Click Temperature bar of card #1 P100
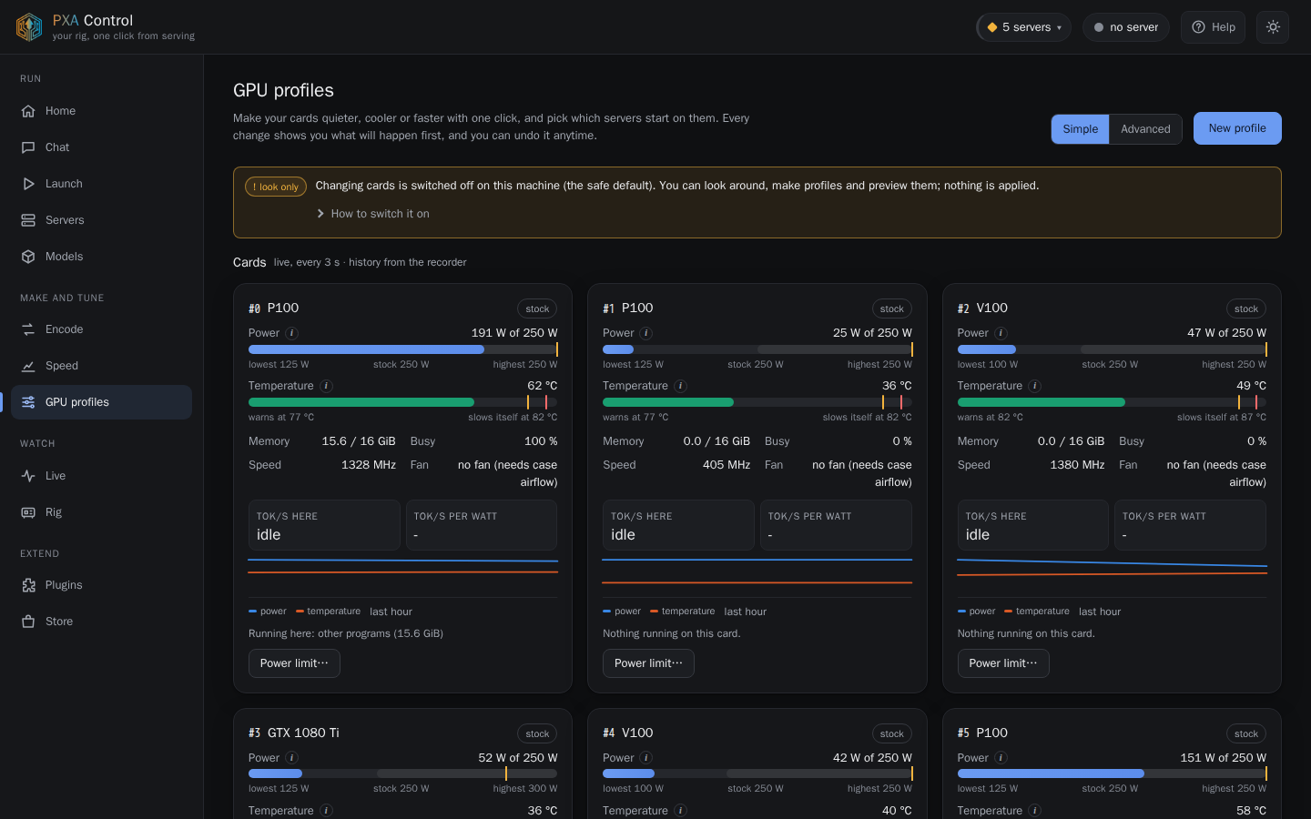Image resolution: width=1311 pixels, height=819 pixels. tap(757, 402)
